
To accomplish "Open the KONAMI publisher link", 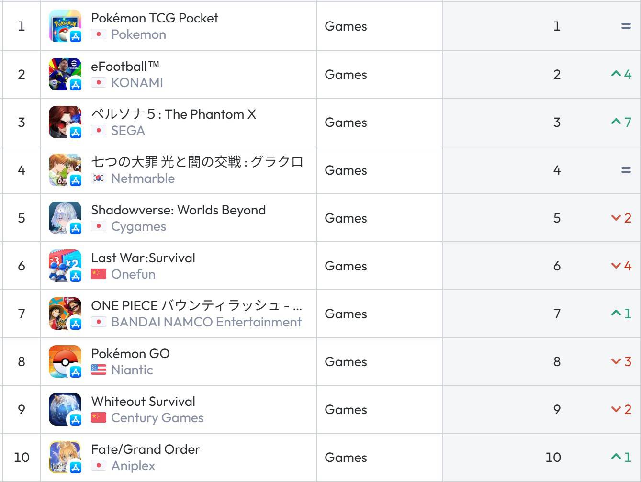I will pos(137,83).
